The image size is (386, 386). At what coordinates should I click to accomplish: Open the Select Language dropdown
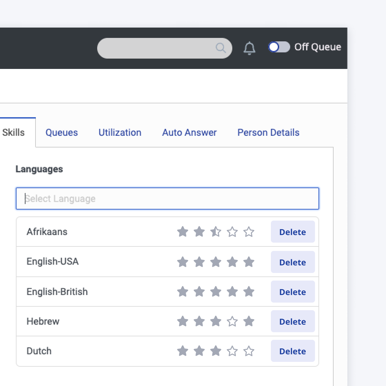click(167, 199)
